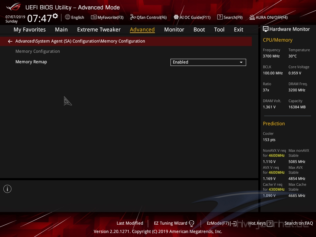Click the BCLK 100.00 MHz value
Screen dimensions: 316x237
[x=273, y=73]
